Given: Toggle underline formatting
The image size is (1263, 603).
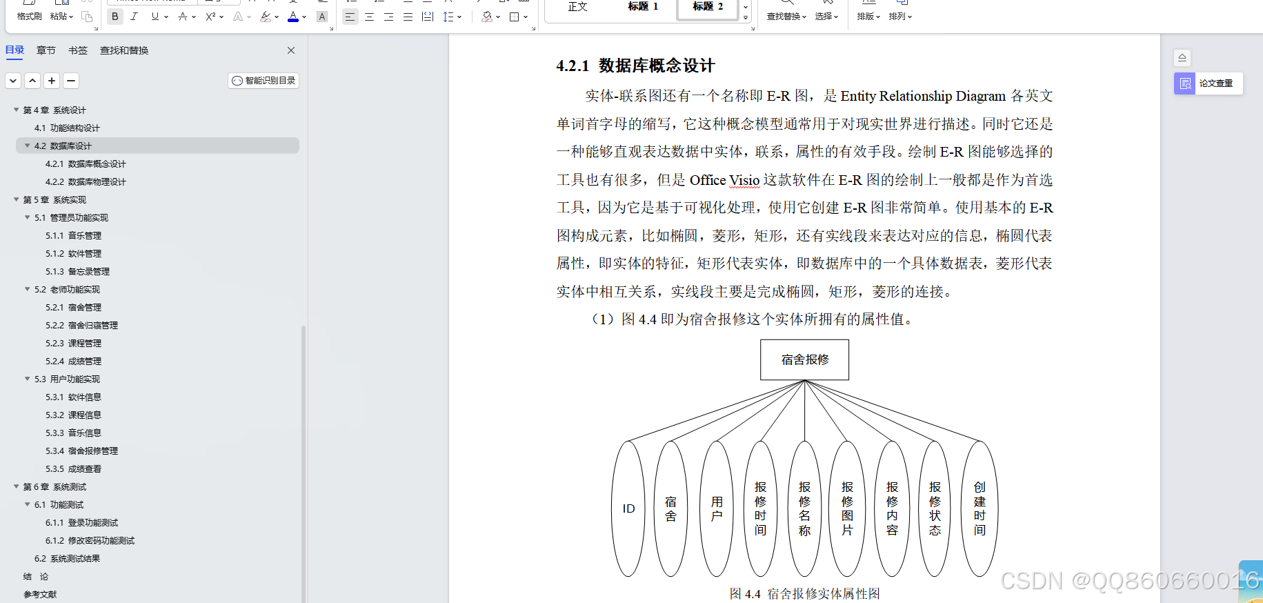Looking at the screenshot, I should 155,17.
